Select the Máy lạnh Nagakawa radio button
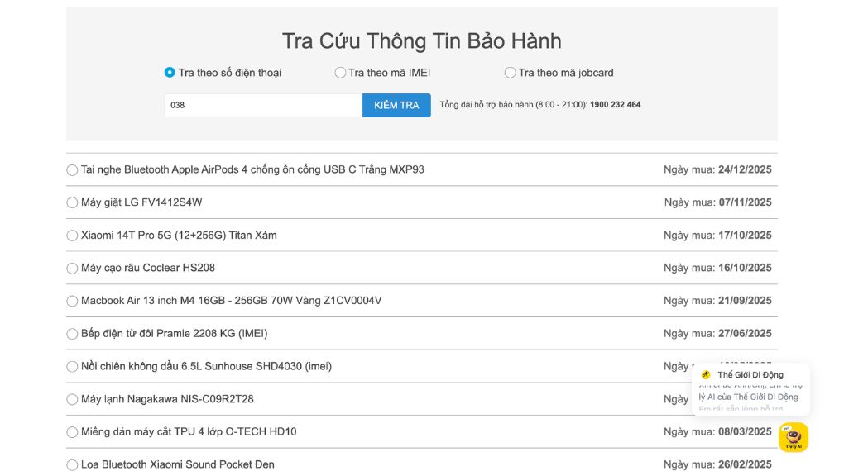 72,399
